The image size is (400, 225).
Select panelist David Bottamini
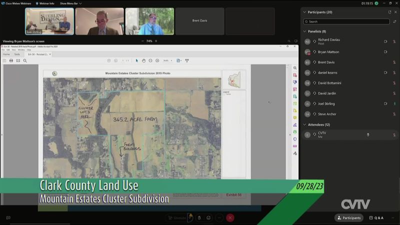pyautogui.click(x=349, y=83)
